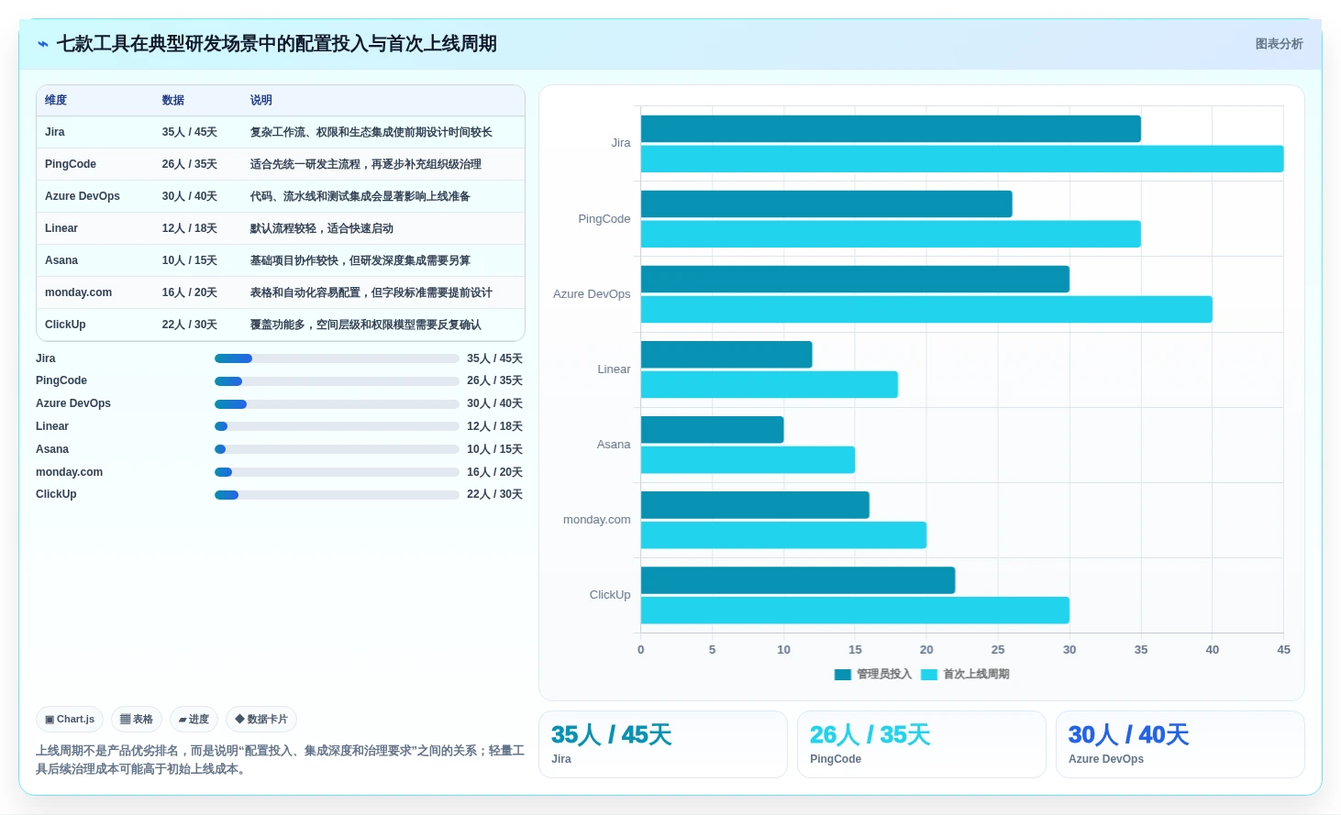Screen dimensions: 1341x815
Task: Select the PingCode table row name
Action: pyautogui.click(x=71, y=164)
